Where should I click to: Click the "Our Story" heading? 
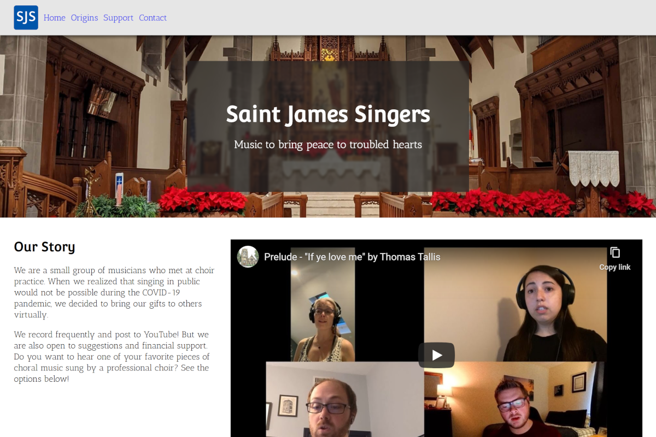click(x=45, y=246)
